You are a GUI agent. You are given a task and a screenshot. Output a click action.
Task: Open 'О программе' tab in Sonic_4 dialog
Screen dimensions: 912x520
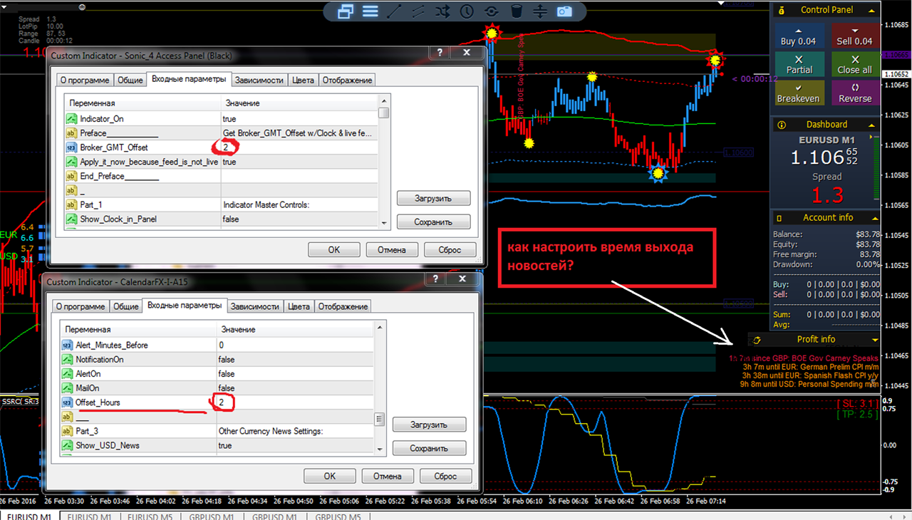coord(85,80)
